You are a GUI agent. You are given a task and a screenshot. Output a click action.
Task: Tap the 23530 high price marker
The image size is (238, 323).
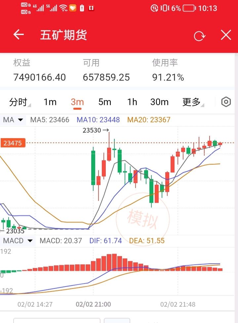pyautogui.click(x=96, y=130)
